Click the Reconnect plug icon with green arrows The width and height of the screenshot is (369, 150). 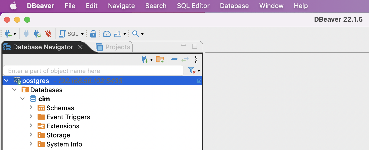click(x=38, y=34)
